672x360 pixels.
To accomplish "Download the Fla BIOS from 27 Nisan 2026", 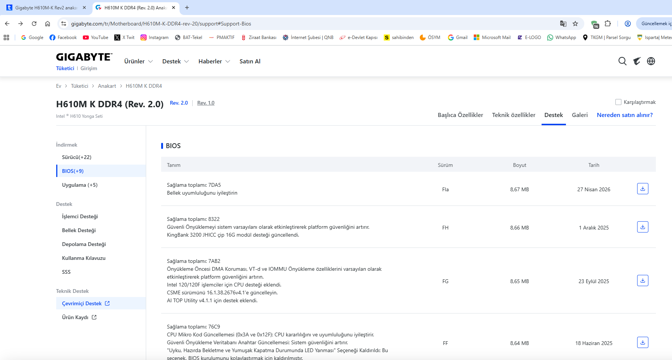I will click(642, 189).
